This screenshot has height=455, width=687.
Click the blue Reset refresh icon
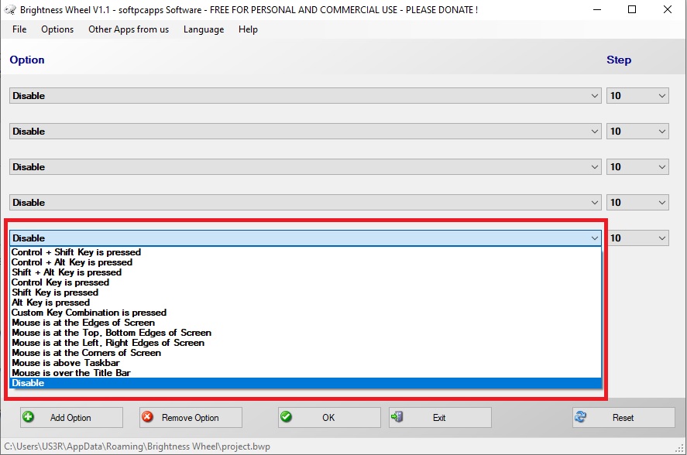click(581, 417)
